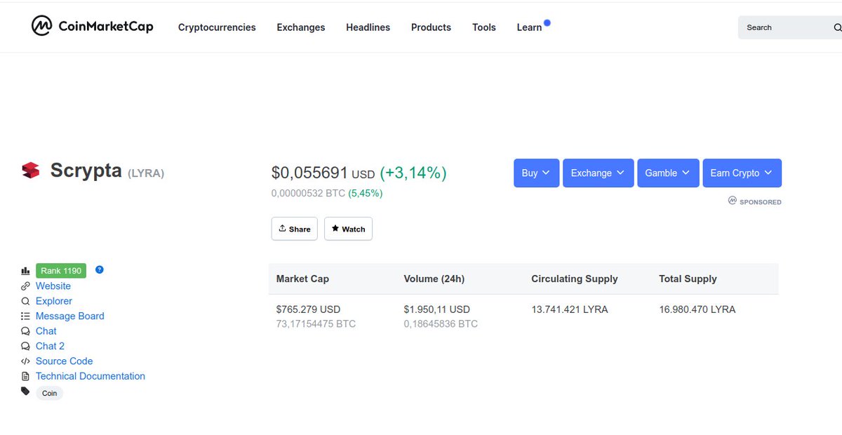The width and height of the screenshot is (842, 435).
Task: Click the rank bar chart icon
Action: click(x=25, y=271)
